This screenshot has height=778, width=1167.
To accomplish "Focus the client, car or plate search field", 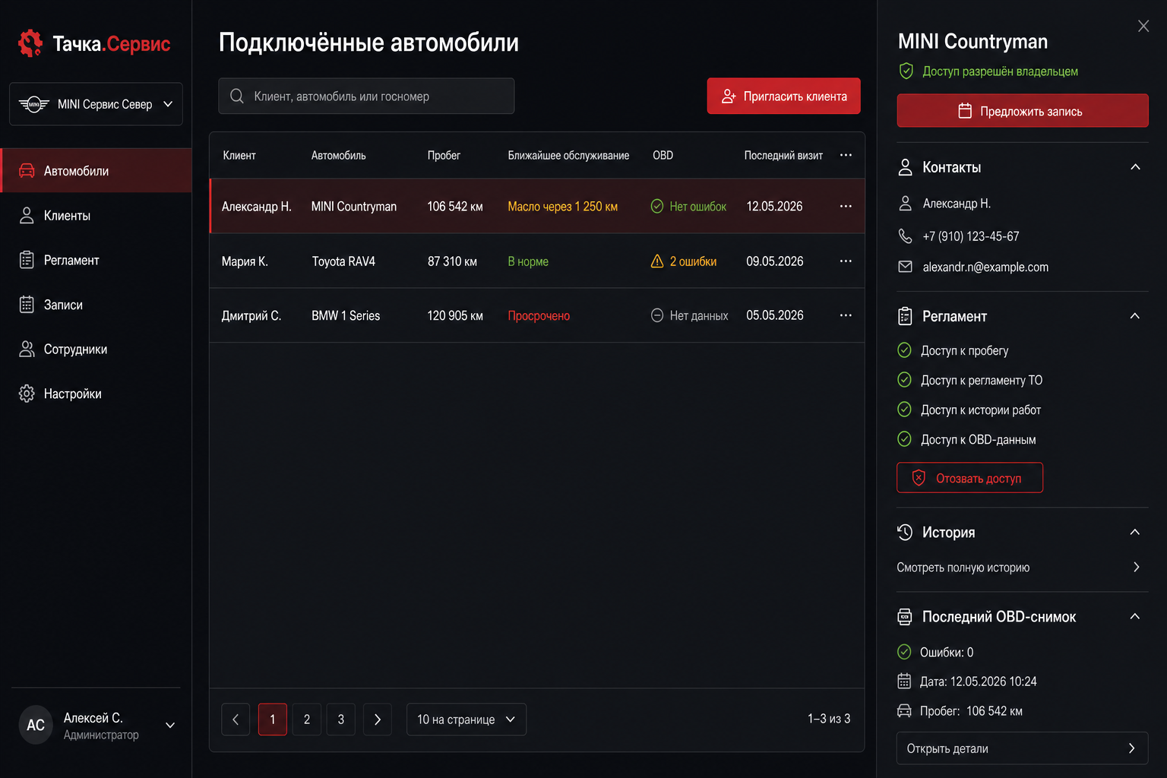I will pyautogui.click(x=366, y=96).
